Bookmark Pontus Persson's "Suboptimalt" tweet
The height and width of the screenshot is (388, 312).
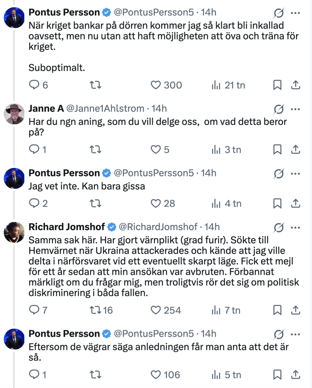277,85
